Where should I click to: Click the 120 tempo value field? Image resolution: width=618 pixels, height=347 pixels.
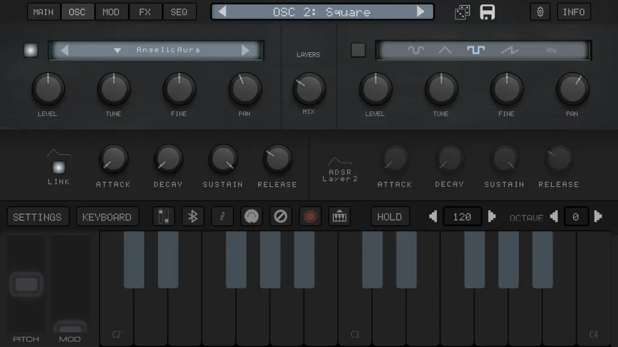462,217
